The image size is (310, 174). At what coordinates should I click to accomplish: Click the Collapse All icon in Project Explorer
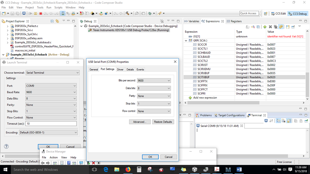(52, 21)
